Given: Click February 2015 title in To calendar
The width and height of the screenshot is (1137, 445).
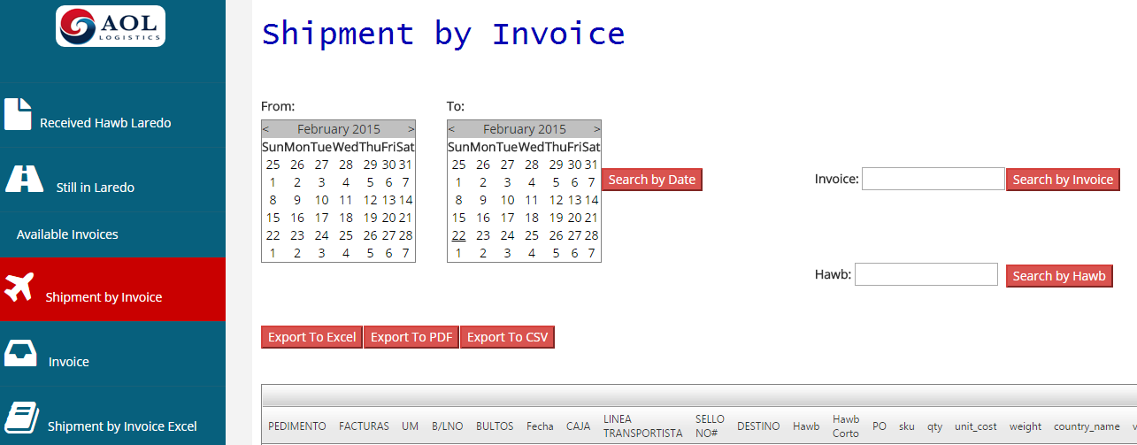Looking at the screenshot, I should click(525, 129).
